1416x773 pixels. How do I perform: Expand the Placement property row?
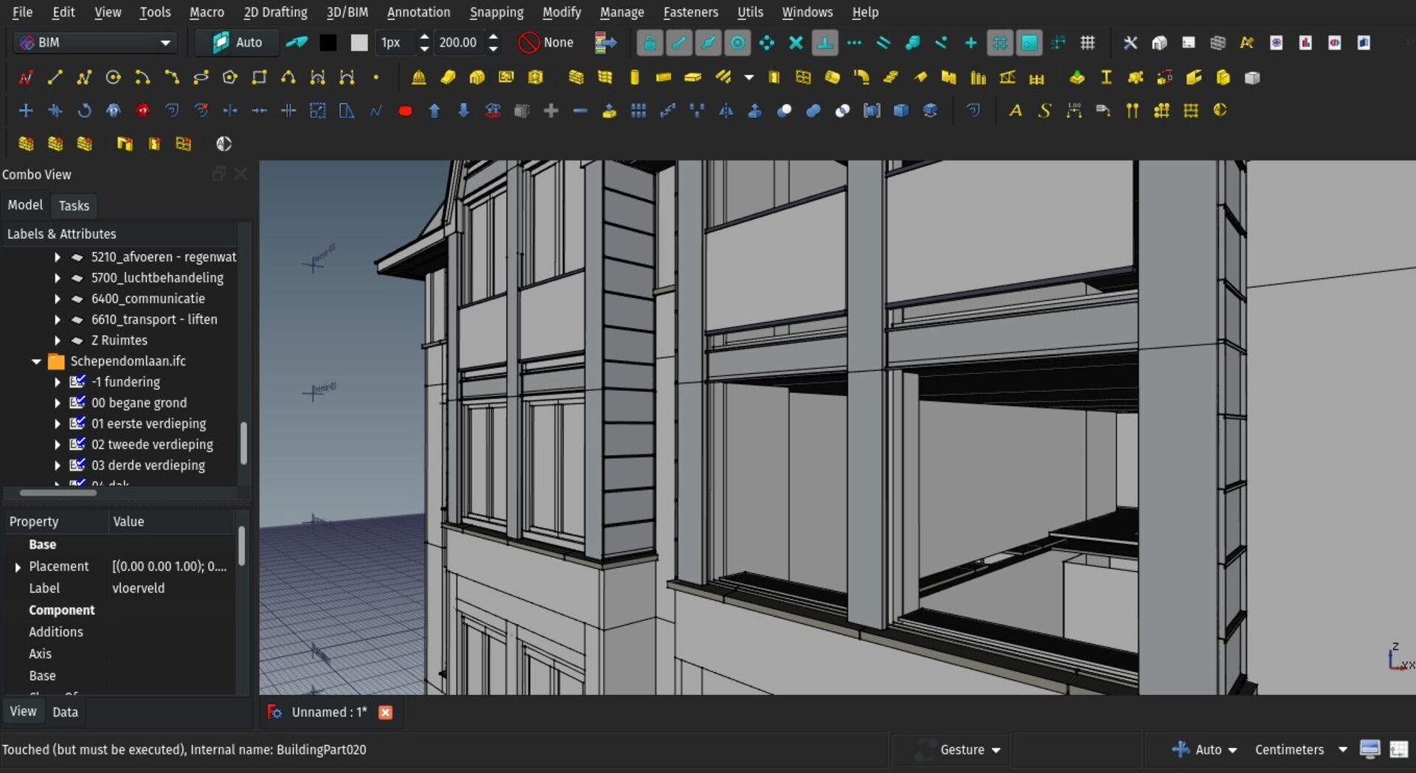click(18, 566)
